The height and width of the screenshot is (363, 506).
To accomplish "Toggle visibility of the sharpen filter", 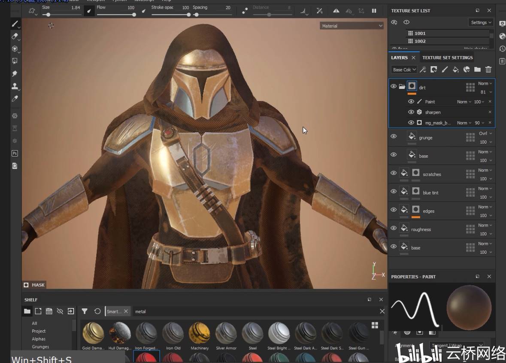I will point(411,112).
